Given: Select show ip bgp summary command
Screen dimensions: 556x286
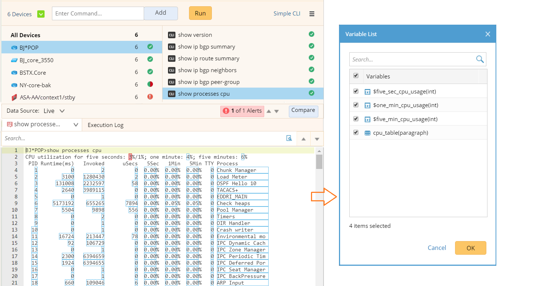Looking at the screenshot, I should pyautogui.click(x=206, y=47).
